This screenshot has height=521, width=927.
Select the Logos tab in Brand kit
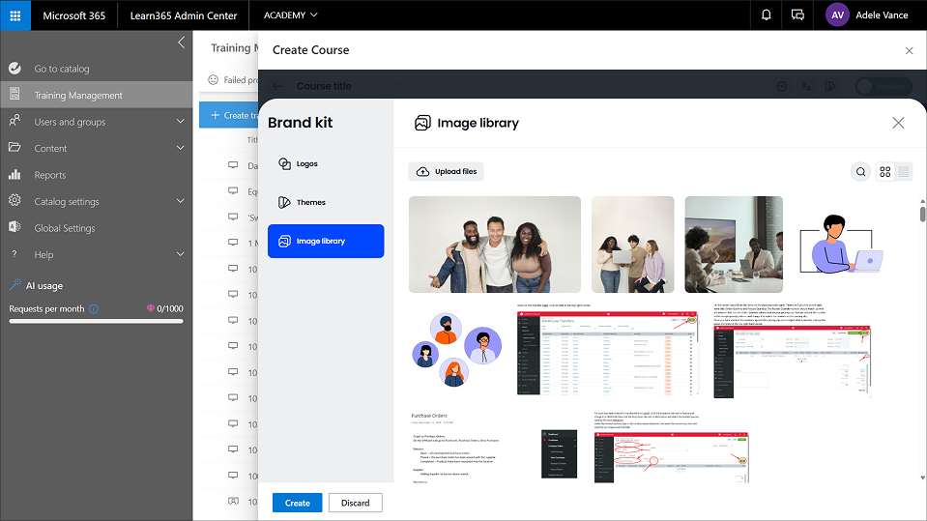point(326,164)
